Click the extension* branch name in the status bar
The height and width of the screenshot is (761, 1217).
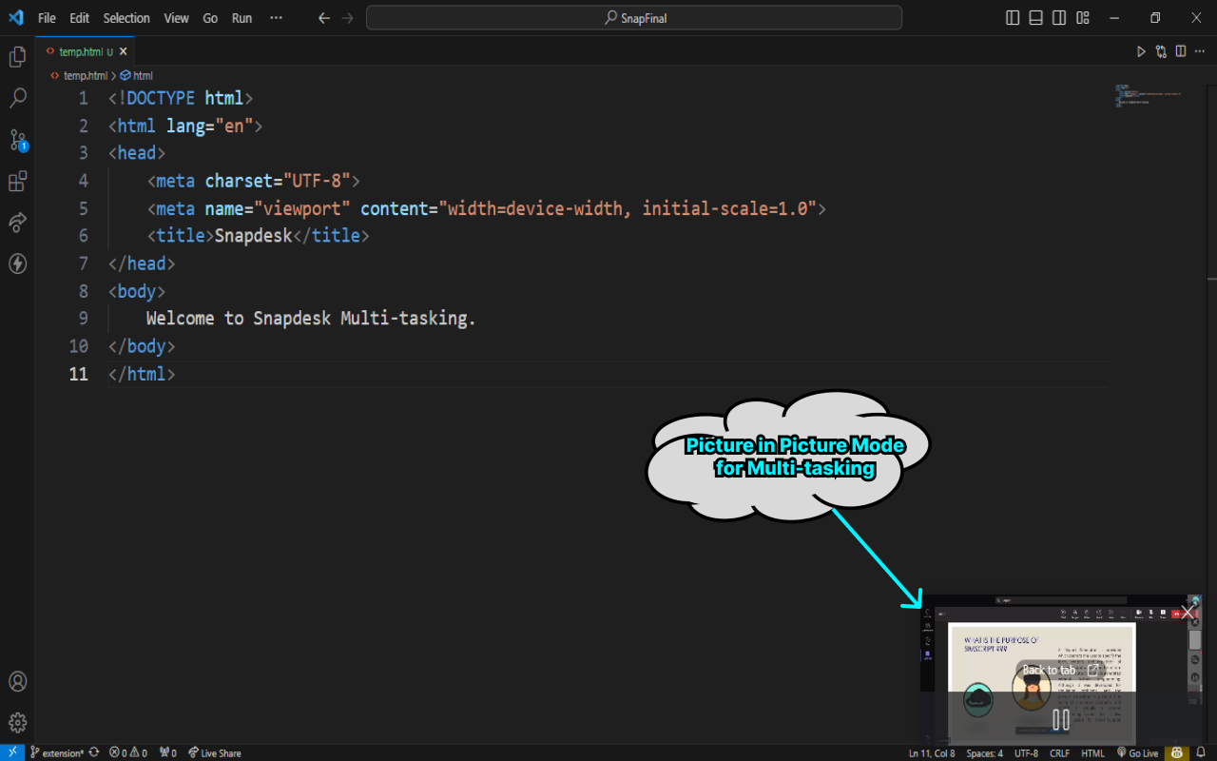pyautogui.click(x=57, y=752)
